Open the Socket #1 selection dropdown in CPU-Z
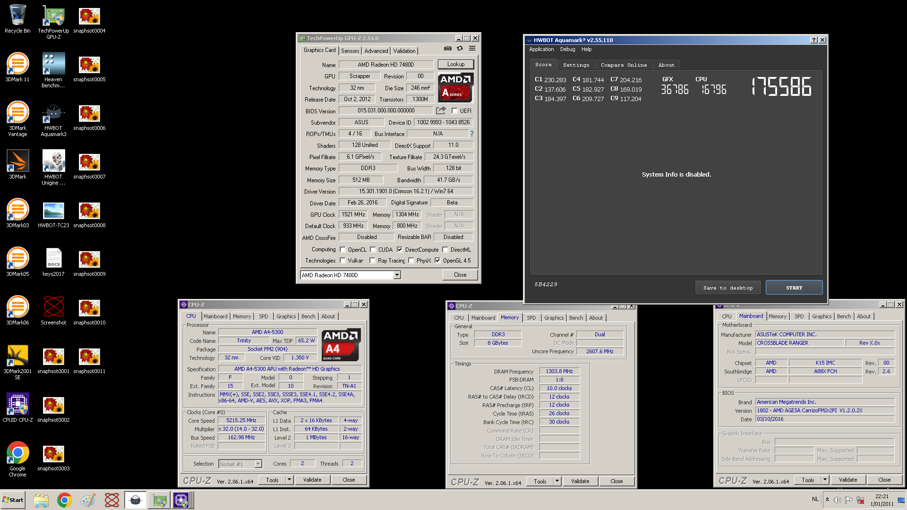The image size is (907, 510). pyautogui.click(x=258, y=464)
